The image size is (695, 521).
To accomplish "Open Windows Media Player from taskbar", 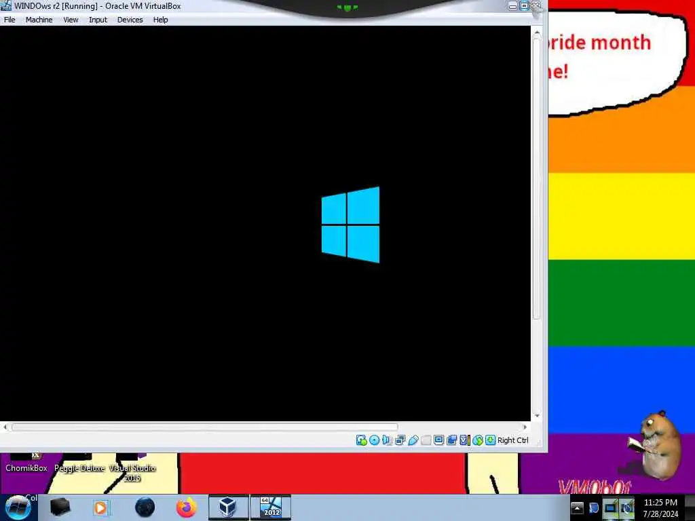I will click(x=101, y=507).
